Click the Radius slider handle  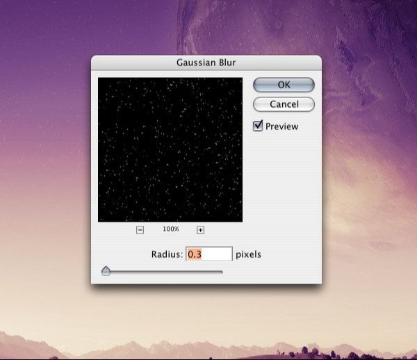[x=106, y=271]
